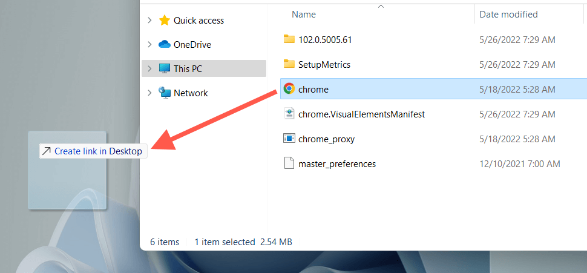Expand the Quick access tree node
587x273 pixels.
pos(149,21)
